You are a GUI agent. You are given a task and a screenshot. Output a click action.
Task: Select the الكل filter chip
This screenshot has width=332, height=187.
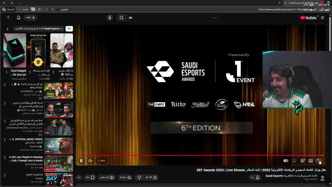click(x=69, y=29)
